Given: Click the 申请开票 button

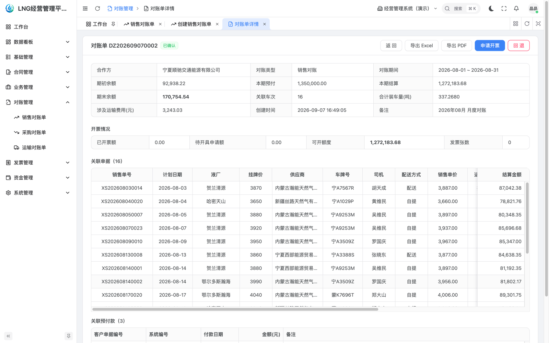Looking at the screenshot, I should pyautogui.click(x=490, y=46).
